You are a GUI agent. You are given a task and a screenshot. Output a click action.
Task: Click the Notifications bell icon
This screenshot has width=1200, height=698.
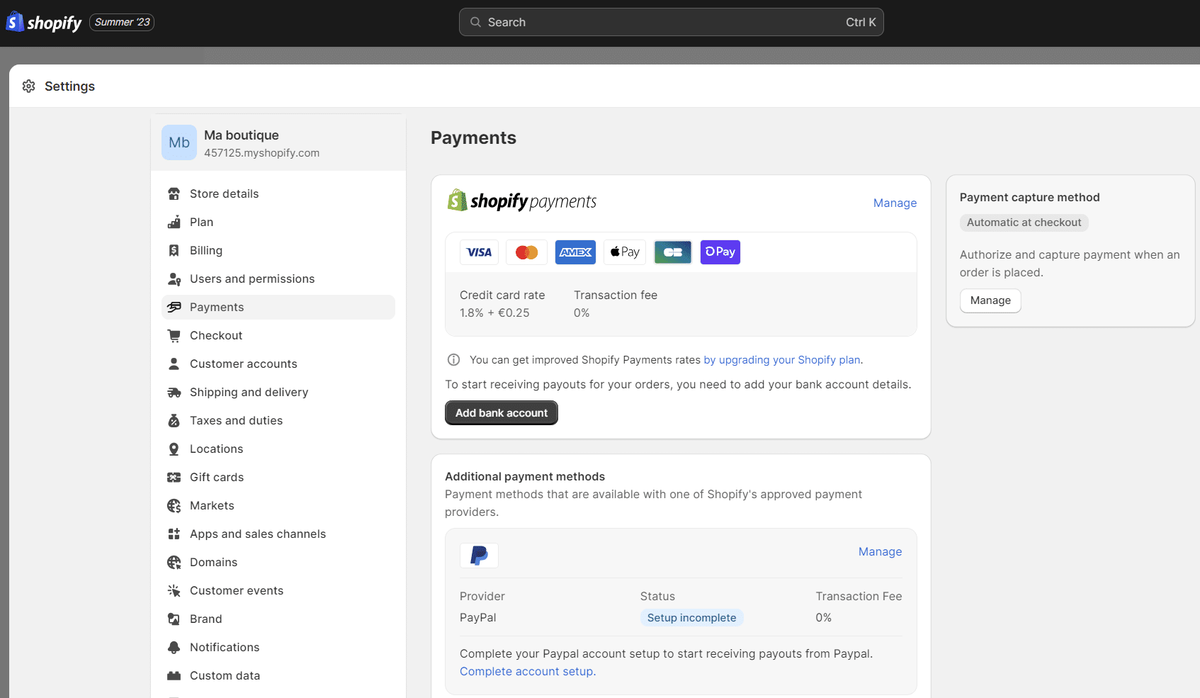pyautogui.click(x=174, y=647)
